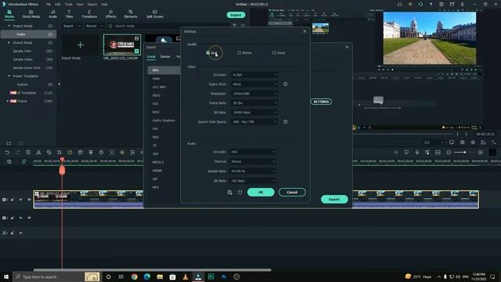Collapse the Project Media tree item
Image resolution: width=501 pixels, height=282 pixels.
point(9,26)
